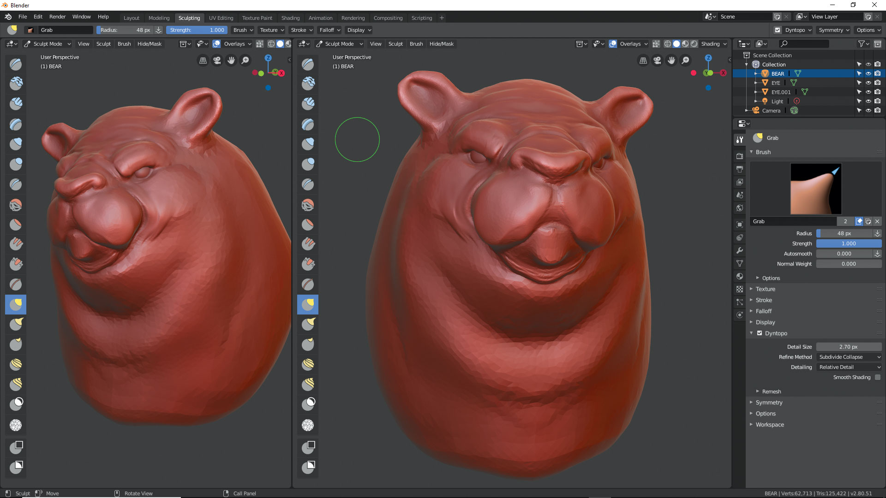Expand the Symmetry settings panel
This screenshot has width=886, height=498.
point(768,402)
